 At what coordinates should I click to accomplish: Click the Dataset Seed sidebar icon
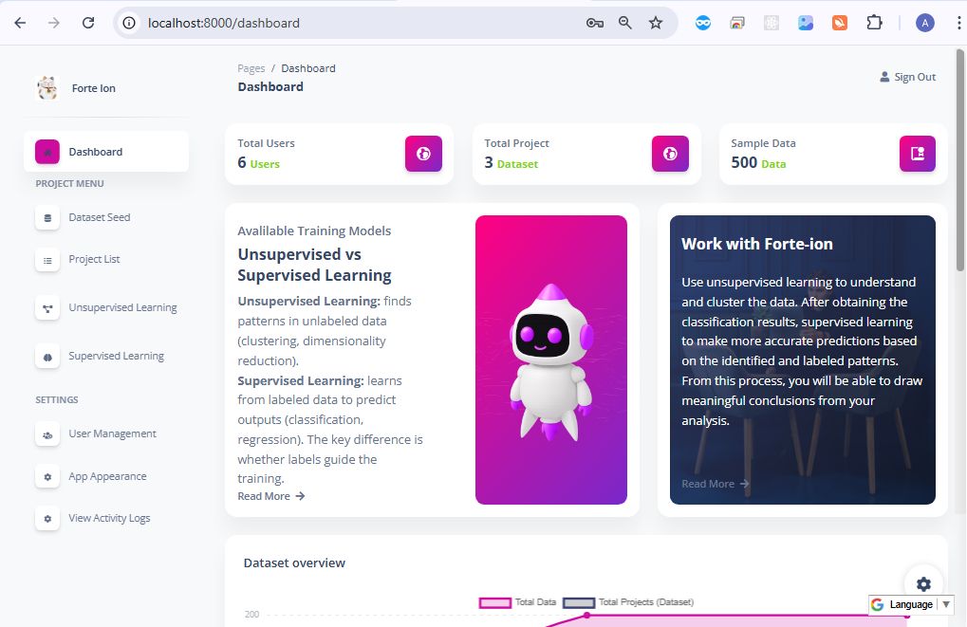[x=47, y=218]
